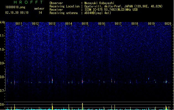The image size is (174, 110).
Task: Select the name Masayuki Kobayashi
Action: [99, 3]
